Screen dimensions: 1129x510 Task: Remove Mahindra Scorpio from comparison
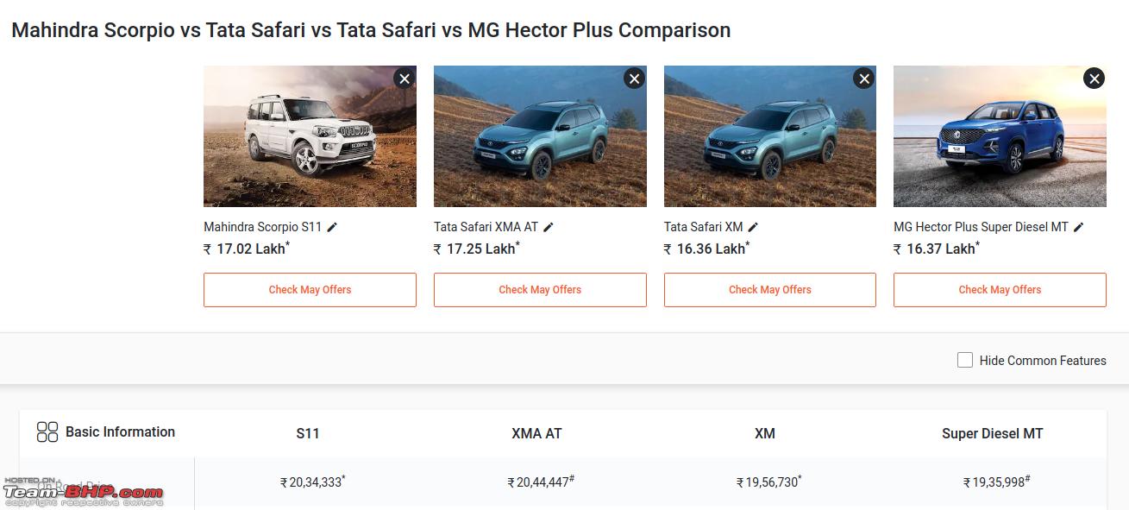click(x=404, y=79)
